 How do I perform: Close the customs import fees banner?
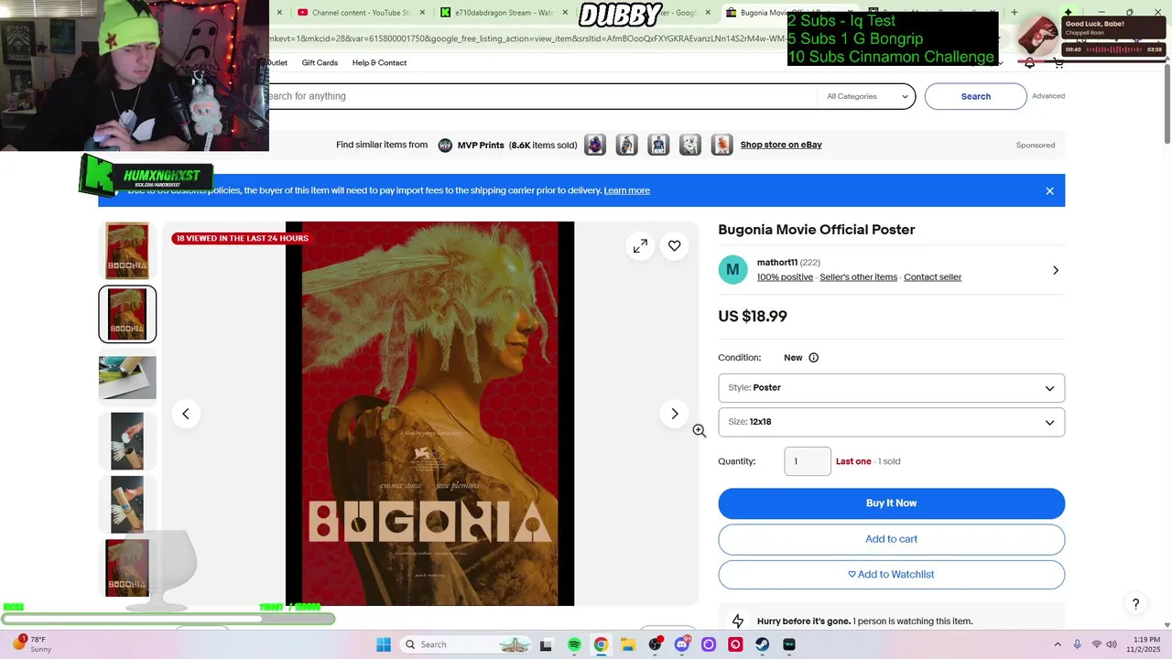coord(1049,190)
